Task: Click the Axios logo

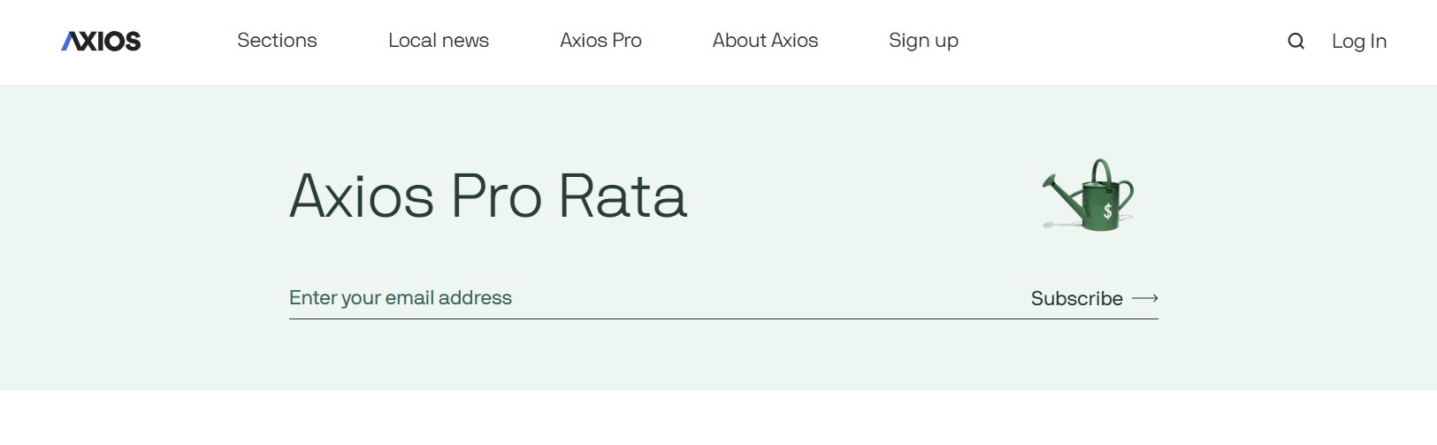Action: click(x=101, y=41)
